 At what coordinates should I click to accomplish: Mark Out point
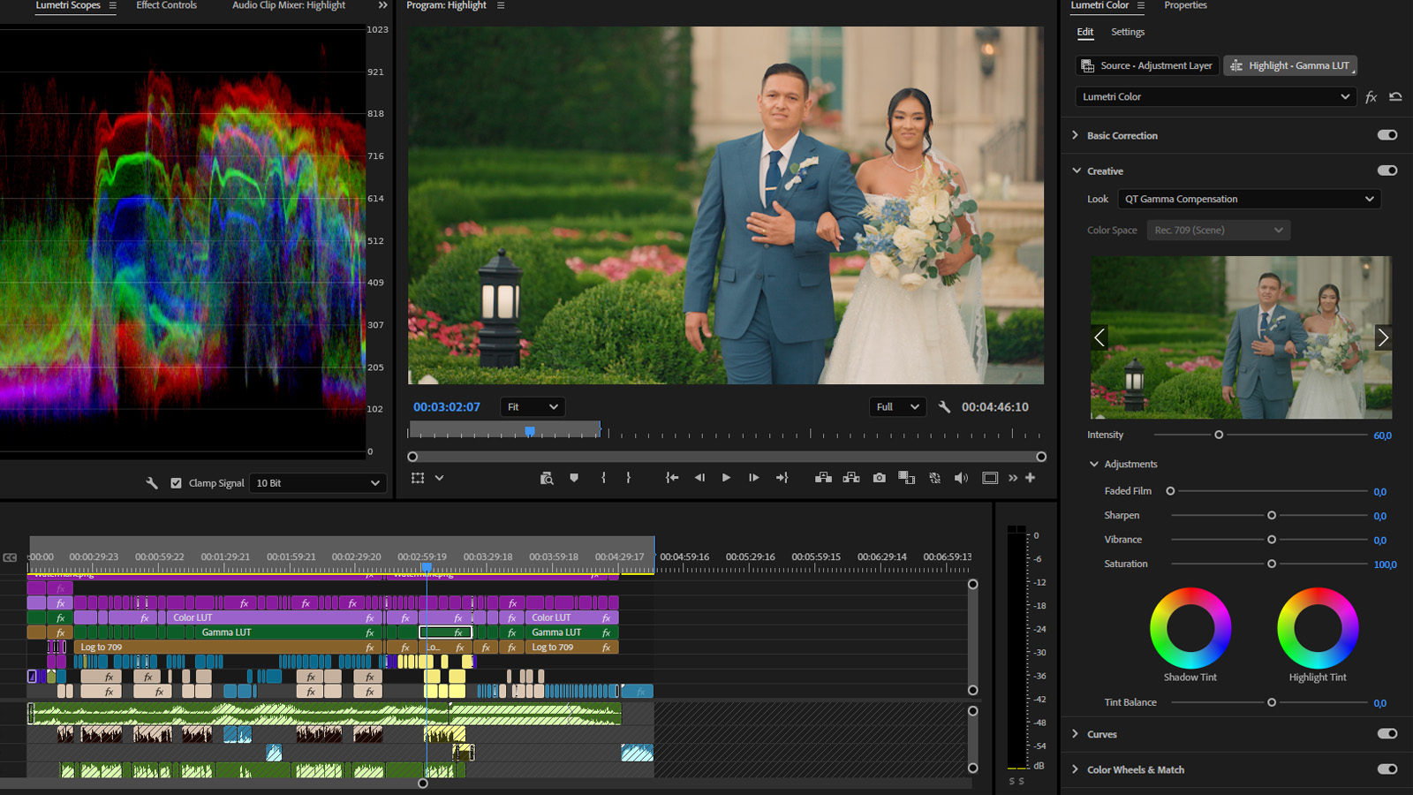pyautogui.click(x=629, y=478)
